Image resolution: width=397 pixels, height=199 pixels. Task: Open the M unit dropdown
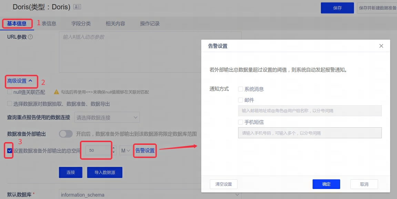click(125, 151)
